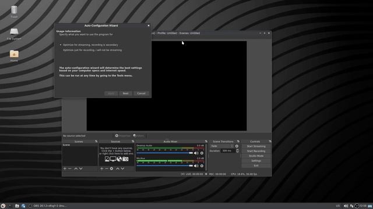Viewport: 373px width, 209px height.
Task: Open the Fade transition dropdown
Action: click(221, 146)
